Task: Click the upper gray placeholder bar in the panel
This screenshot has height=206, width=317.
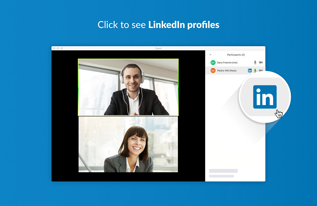Action: pos(223,171)
